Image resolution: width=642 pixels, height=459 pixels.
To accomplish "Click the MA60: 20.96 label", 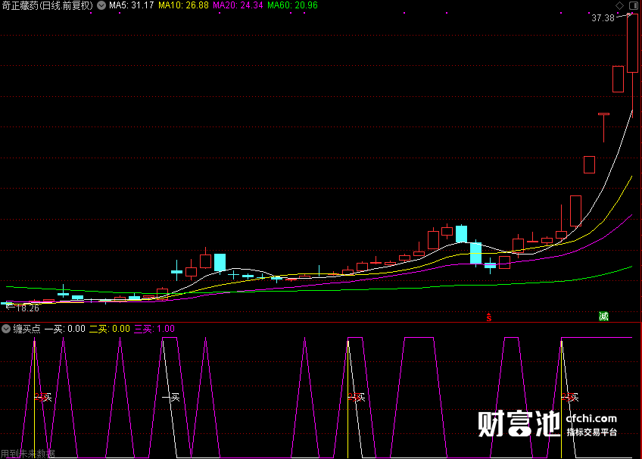I will click(x=292, y=5).
